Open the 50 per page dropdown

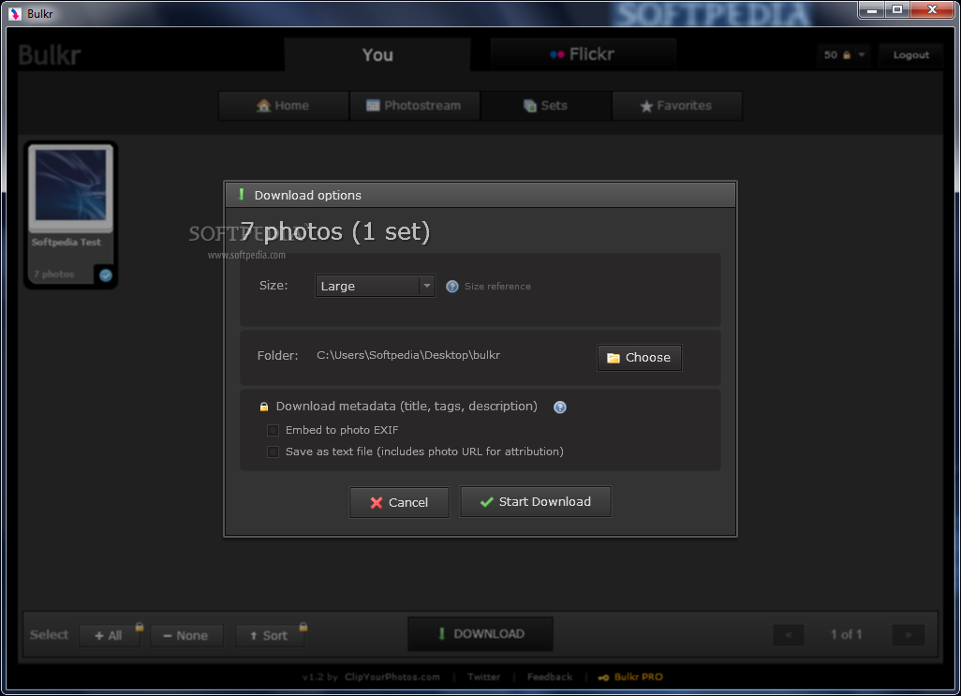coord(844,54)
